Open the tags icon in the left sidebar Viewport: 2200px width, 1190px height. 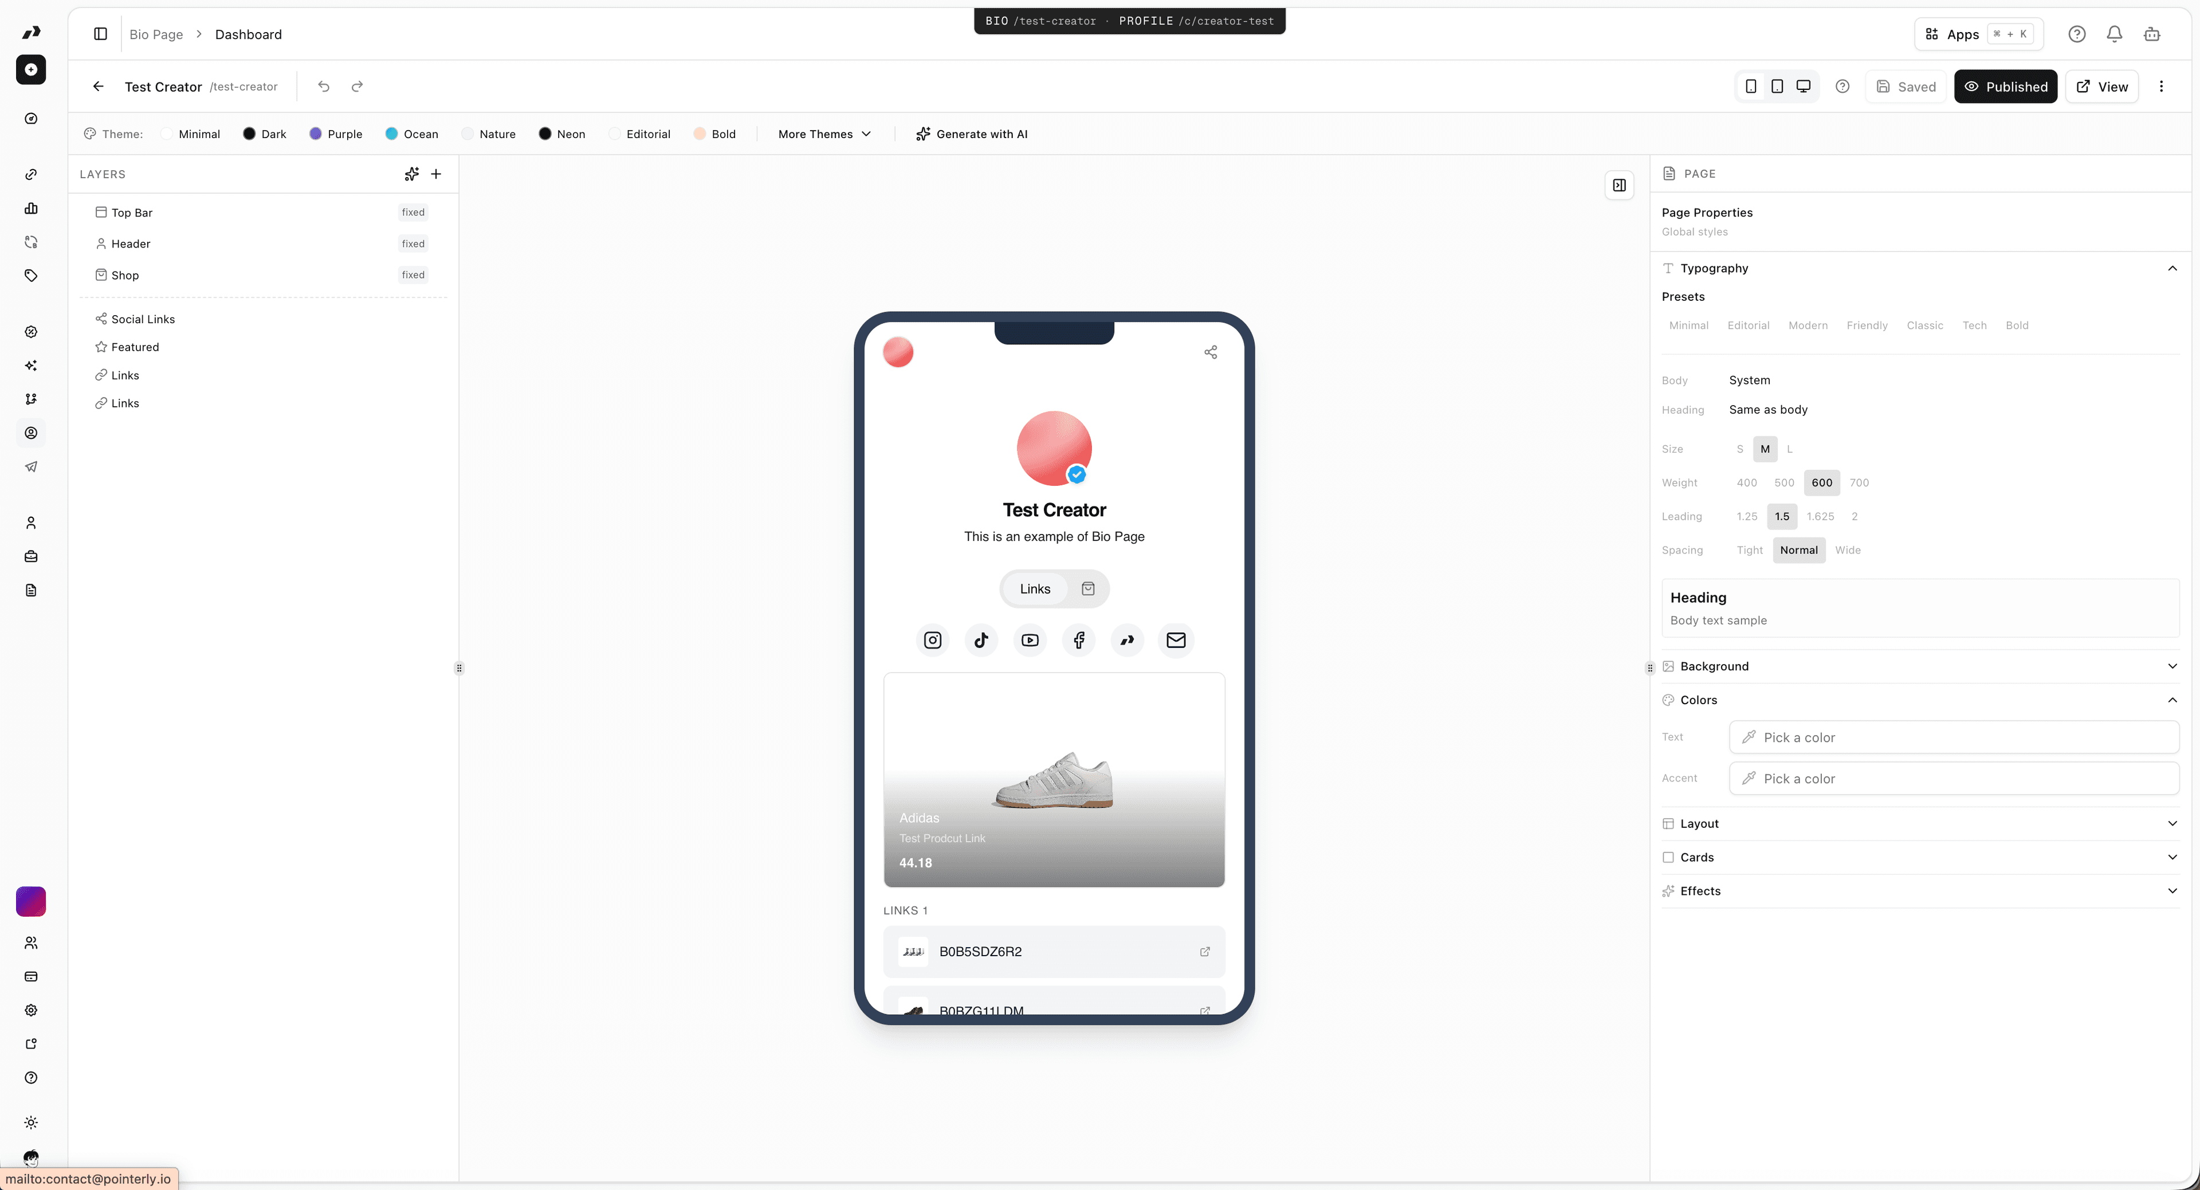(31, 275)
